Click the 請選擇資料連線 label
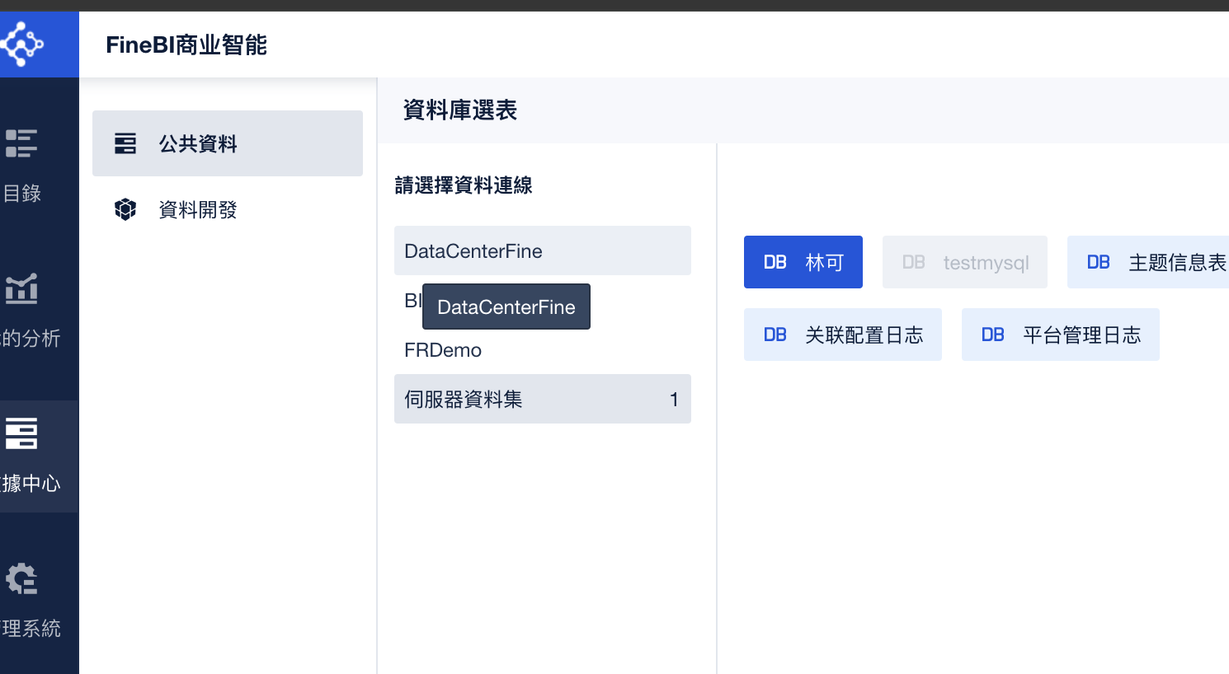 click(464, 185)
